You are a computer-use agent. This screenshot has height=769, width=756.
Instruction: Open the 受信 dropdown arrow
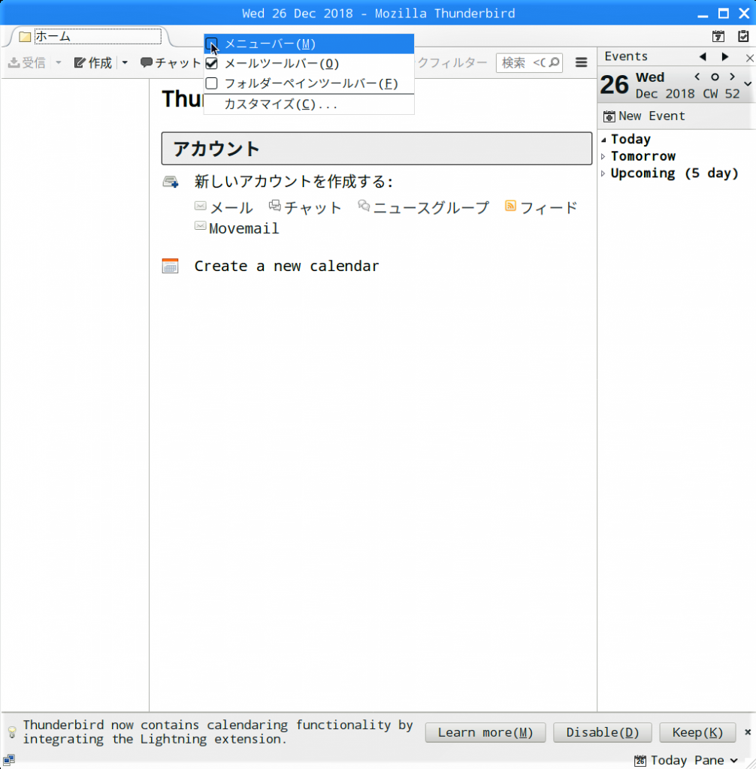tap(59, 63)
